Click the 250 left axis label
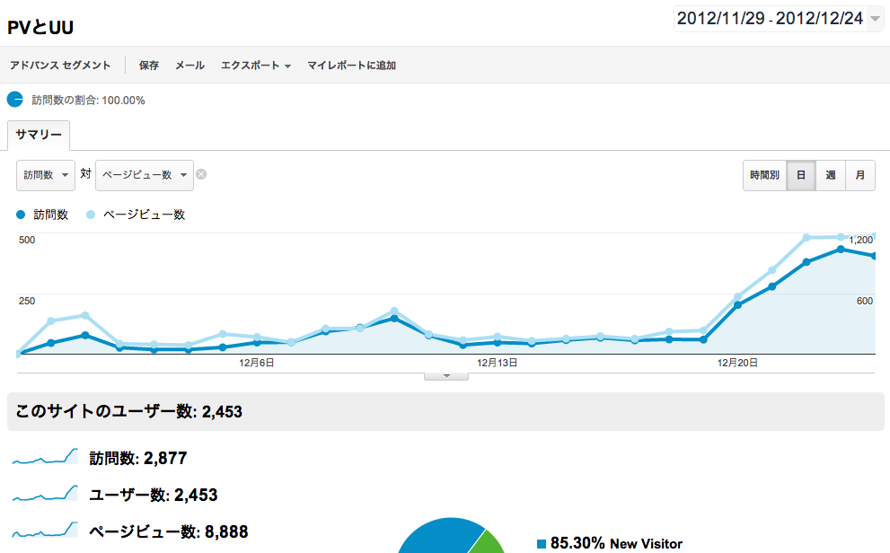 [x=27, y=301]
